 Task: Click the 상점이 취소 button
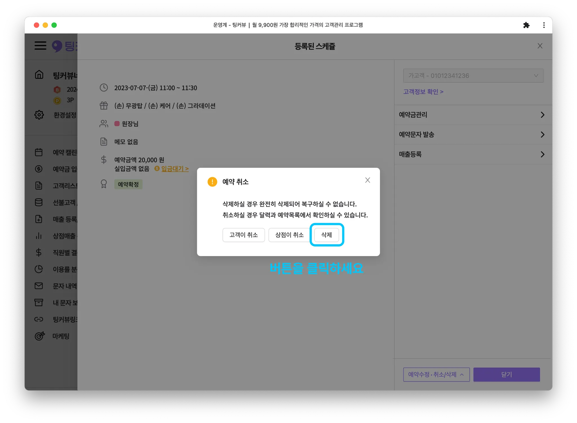click(x=289, y=235)
